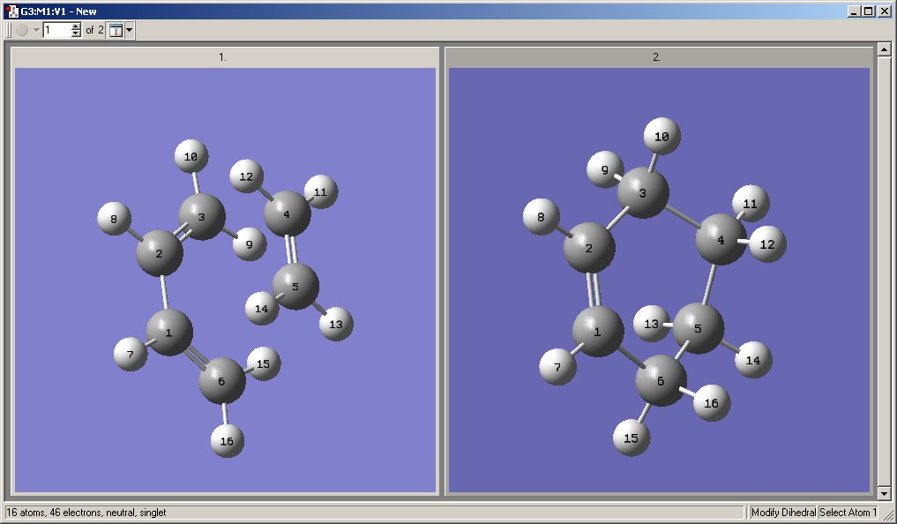The height and width of the screenshot is (524, 897).
Task: Click the '16 atoms, 46 electrons' status text
Action: pos(86,513)
